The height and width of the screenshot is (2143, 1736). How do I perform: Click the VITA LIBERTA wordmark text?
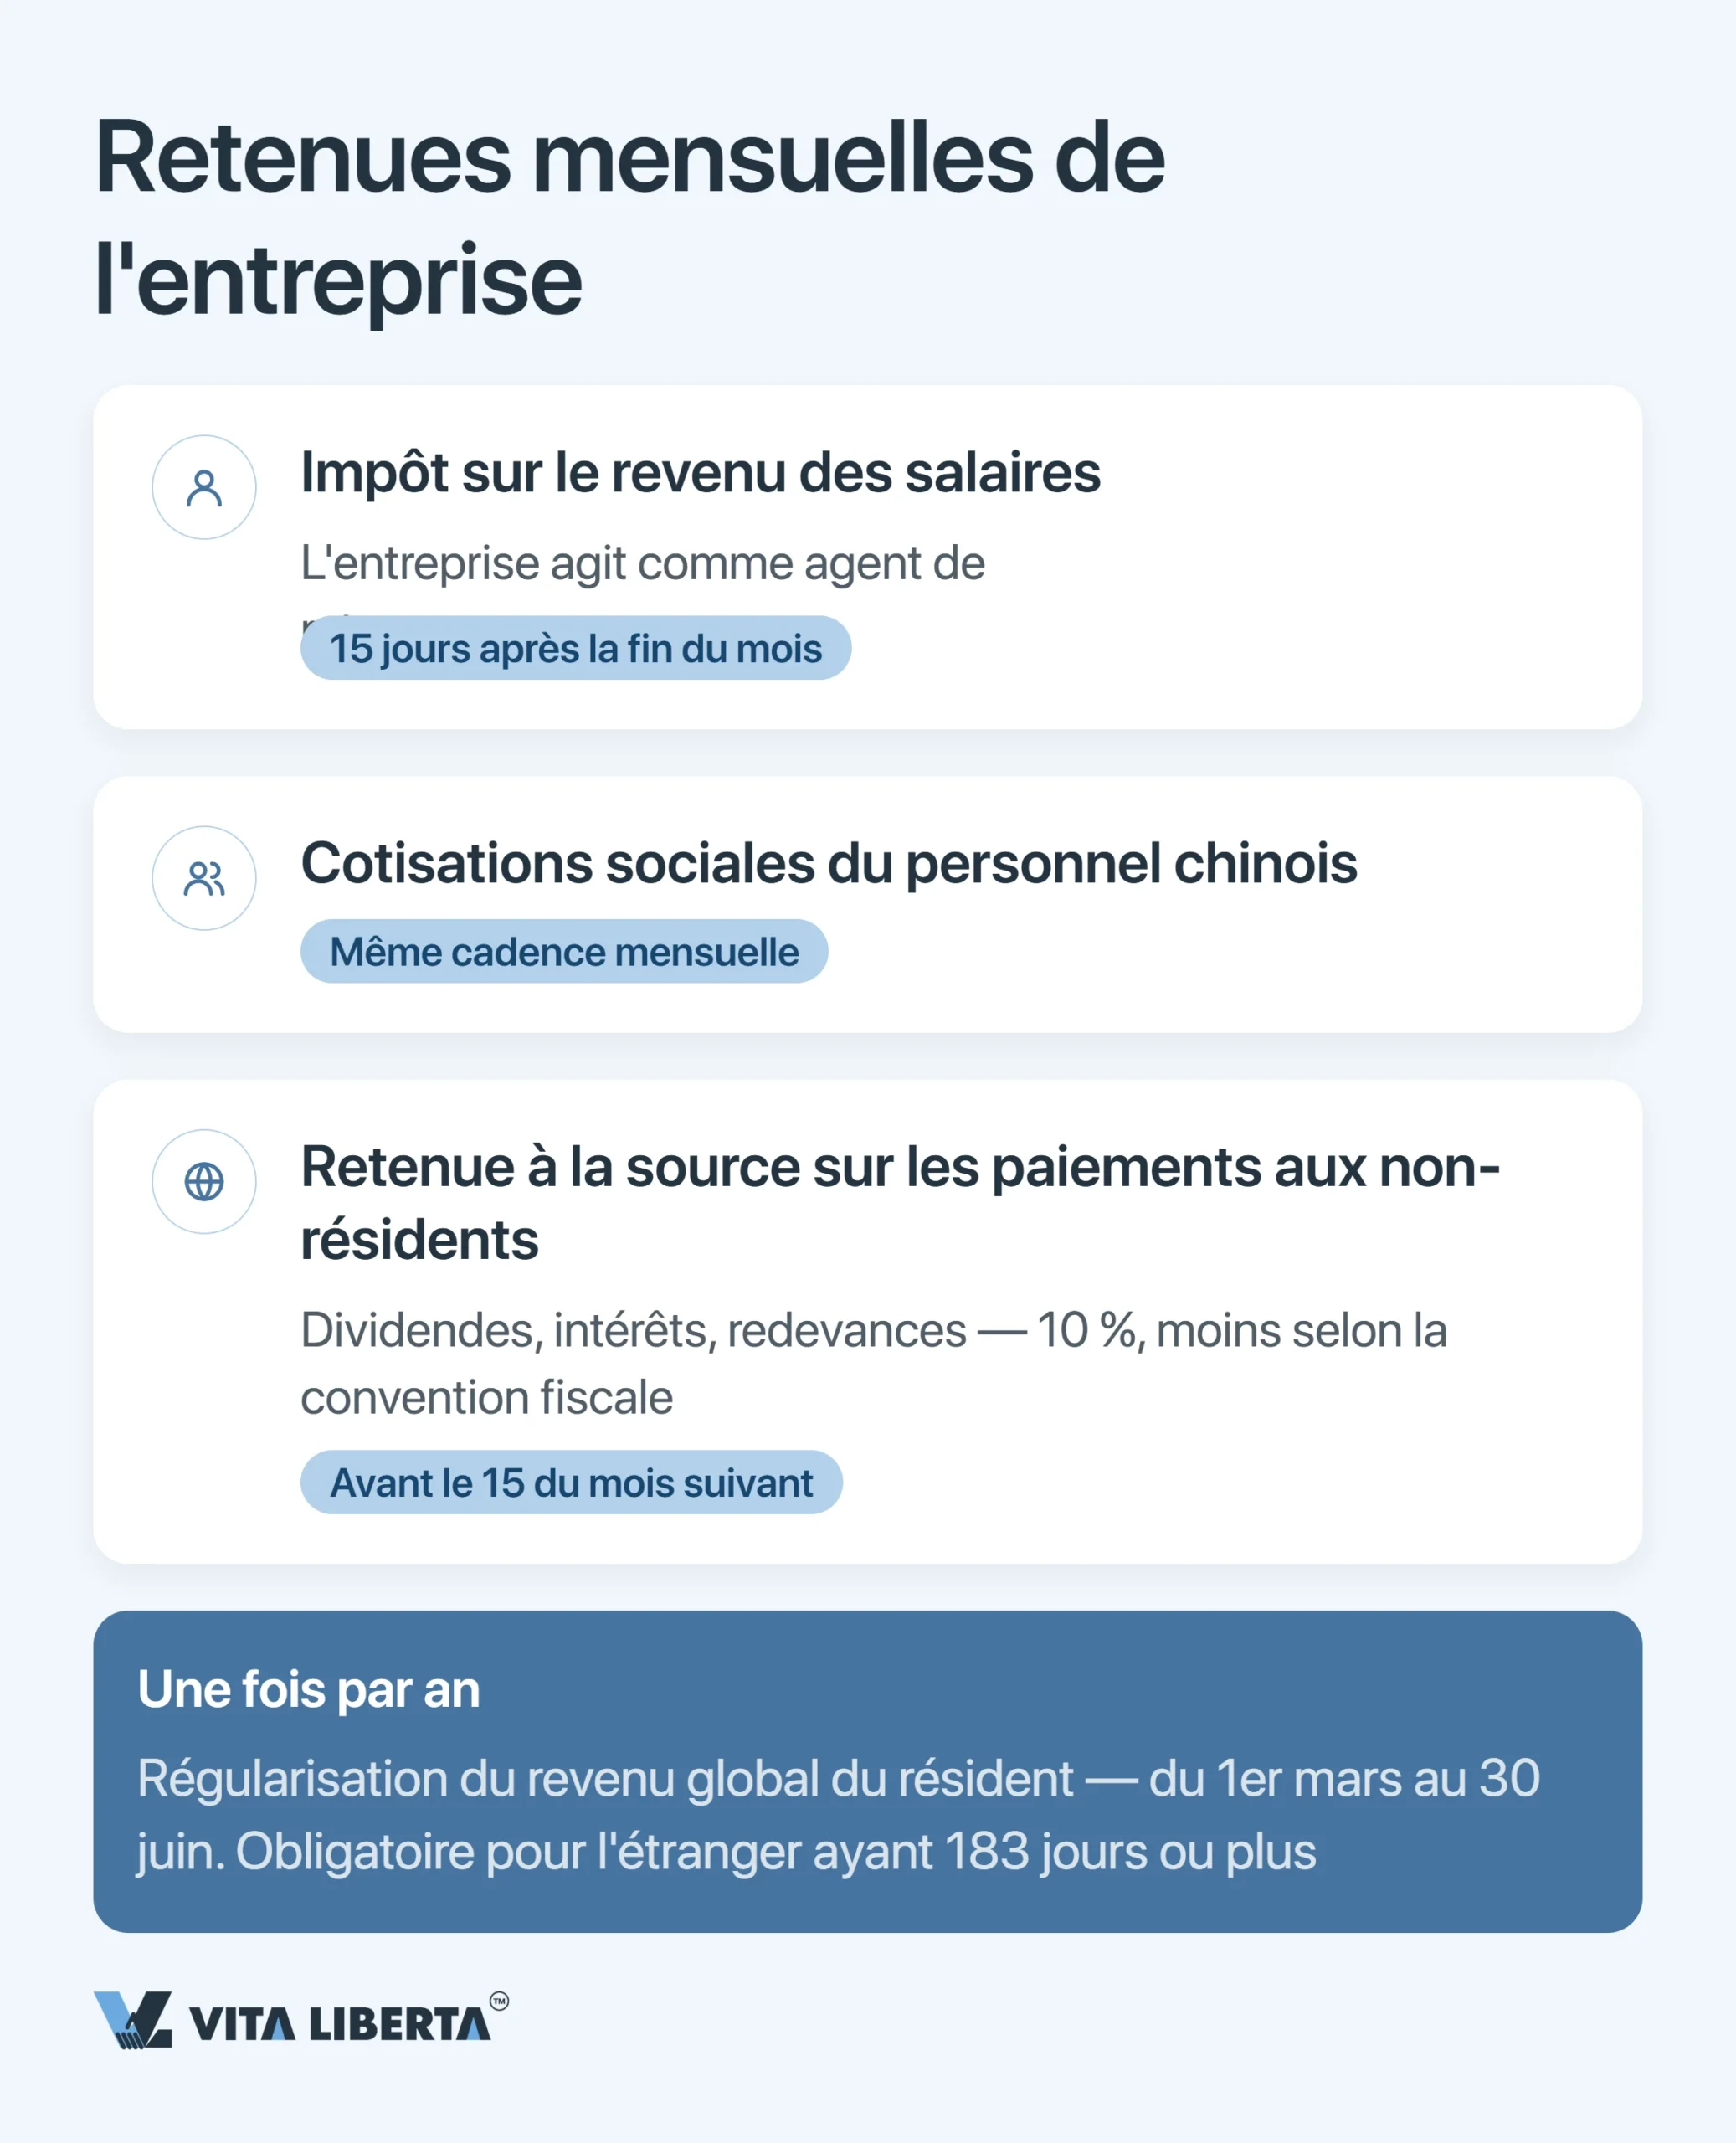[x=340, y=2024]
